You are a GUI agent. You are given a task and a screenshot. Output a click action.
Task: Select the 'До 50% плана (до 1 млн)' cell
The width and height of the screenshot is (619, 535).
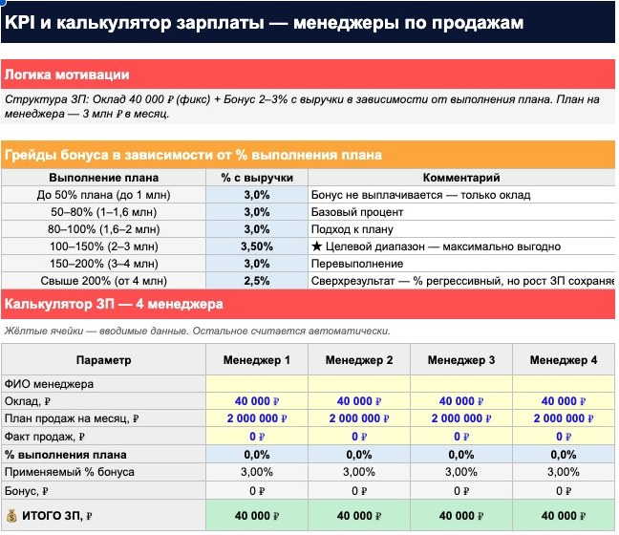click(103, 195)
